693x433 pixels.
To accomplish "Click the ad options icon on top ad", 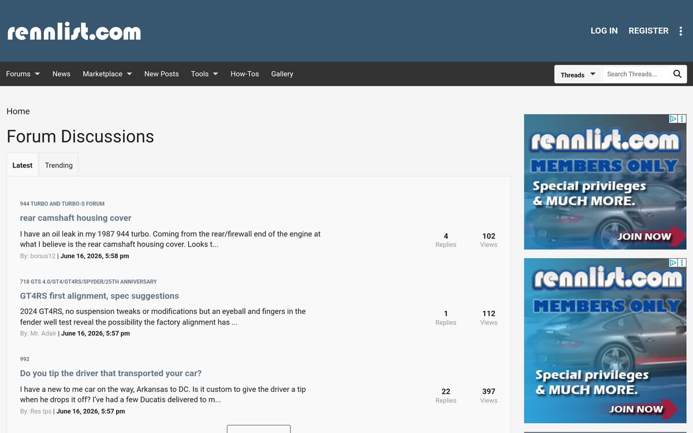I will click(x=682, y=119).
